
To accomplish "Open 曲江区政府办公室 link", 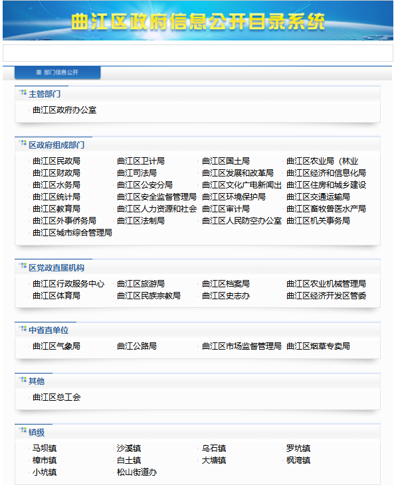I will [64, 110].
